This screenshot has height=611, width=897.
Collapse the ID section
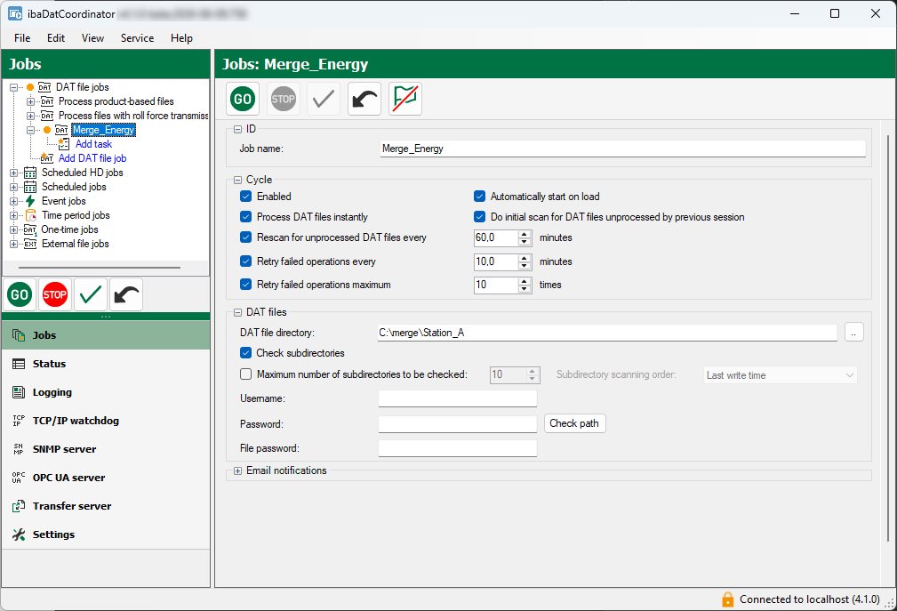[x=238, y=130]
